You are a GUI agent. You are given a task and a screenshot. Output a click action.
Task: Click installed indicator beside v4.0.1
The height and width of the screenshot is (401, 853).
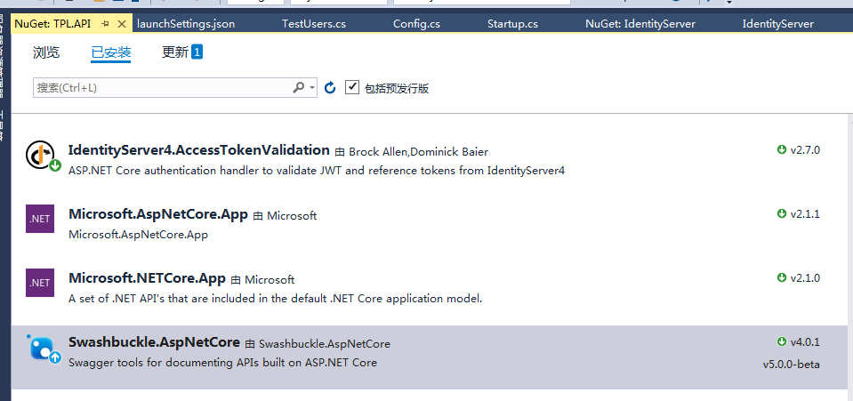782,341
